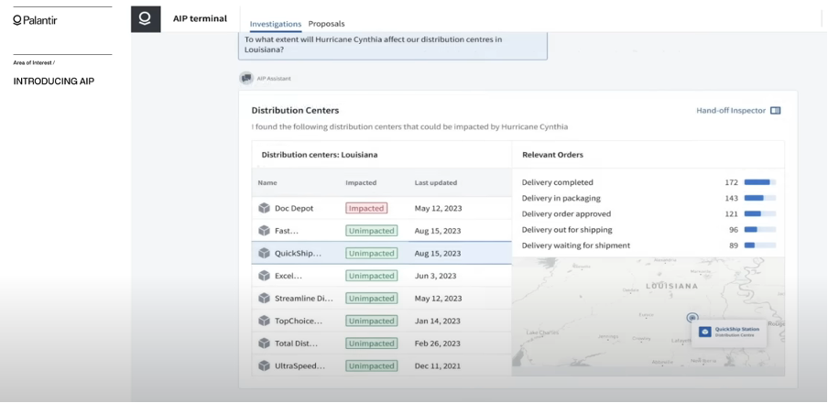Click the Unimpacted badge in Streamline Di… row
The height and width of the screenshot is (403, 828).
372,299
